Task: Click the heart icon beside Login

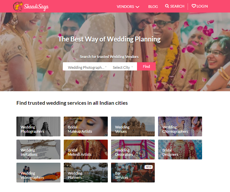Action: 194,6
